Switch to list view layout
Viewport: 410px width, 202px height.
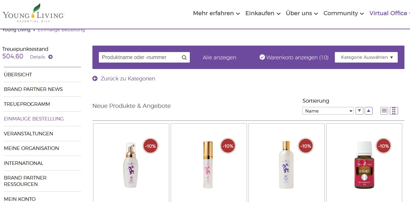point(384,111)
